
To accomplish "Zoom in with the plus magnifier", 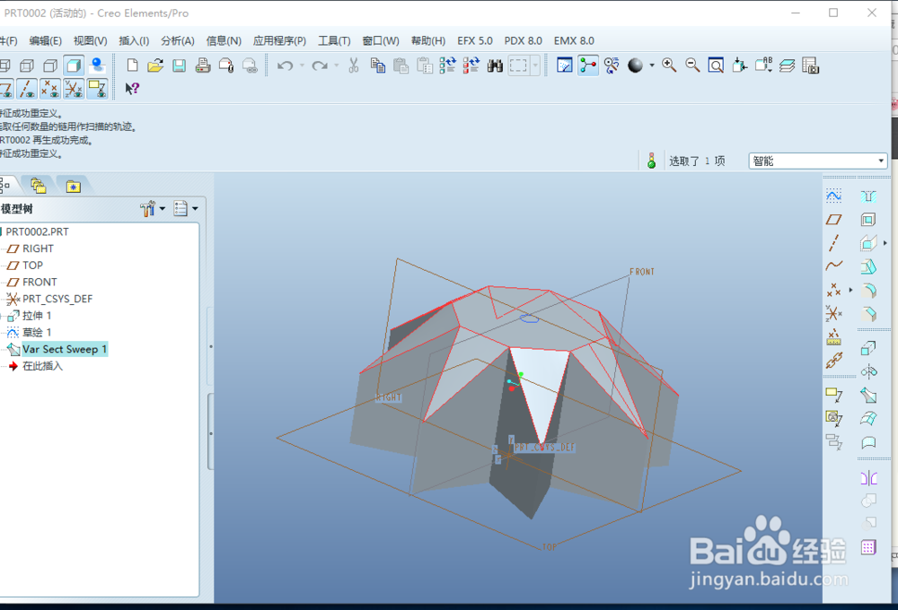I will click(x=669, y=65).
